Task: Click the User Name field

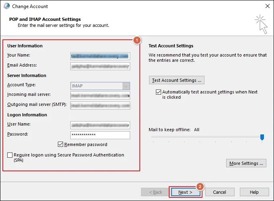Action: click(100, 125)
